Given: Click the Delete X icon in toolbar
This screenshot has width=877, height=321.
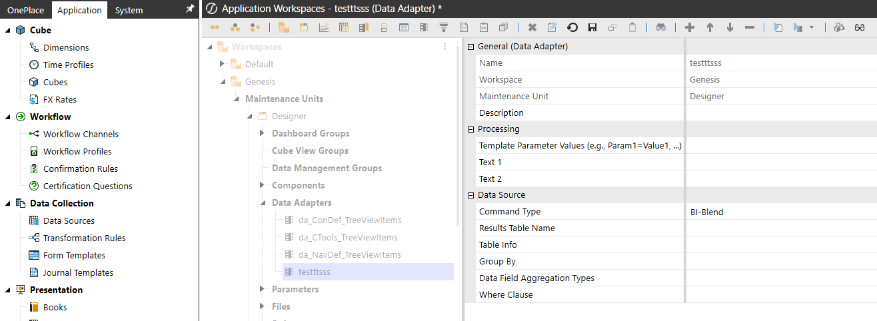Looking at the screenshot, I should (532, 27).
